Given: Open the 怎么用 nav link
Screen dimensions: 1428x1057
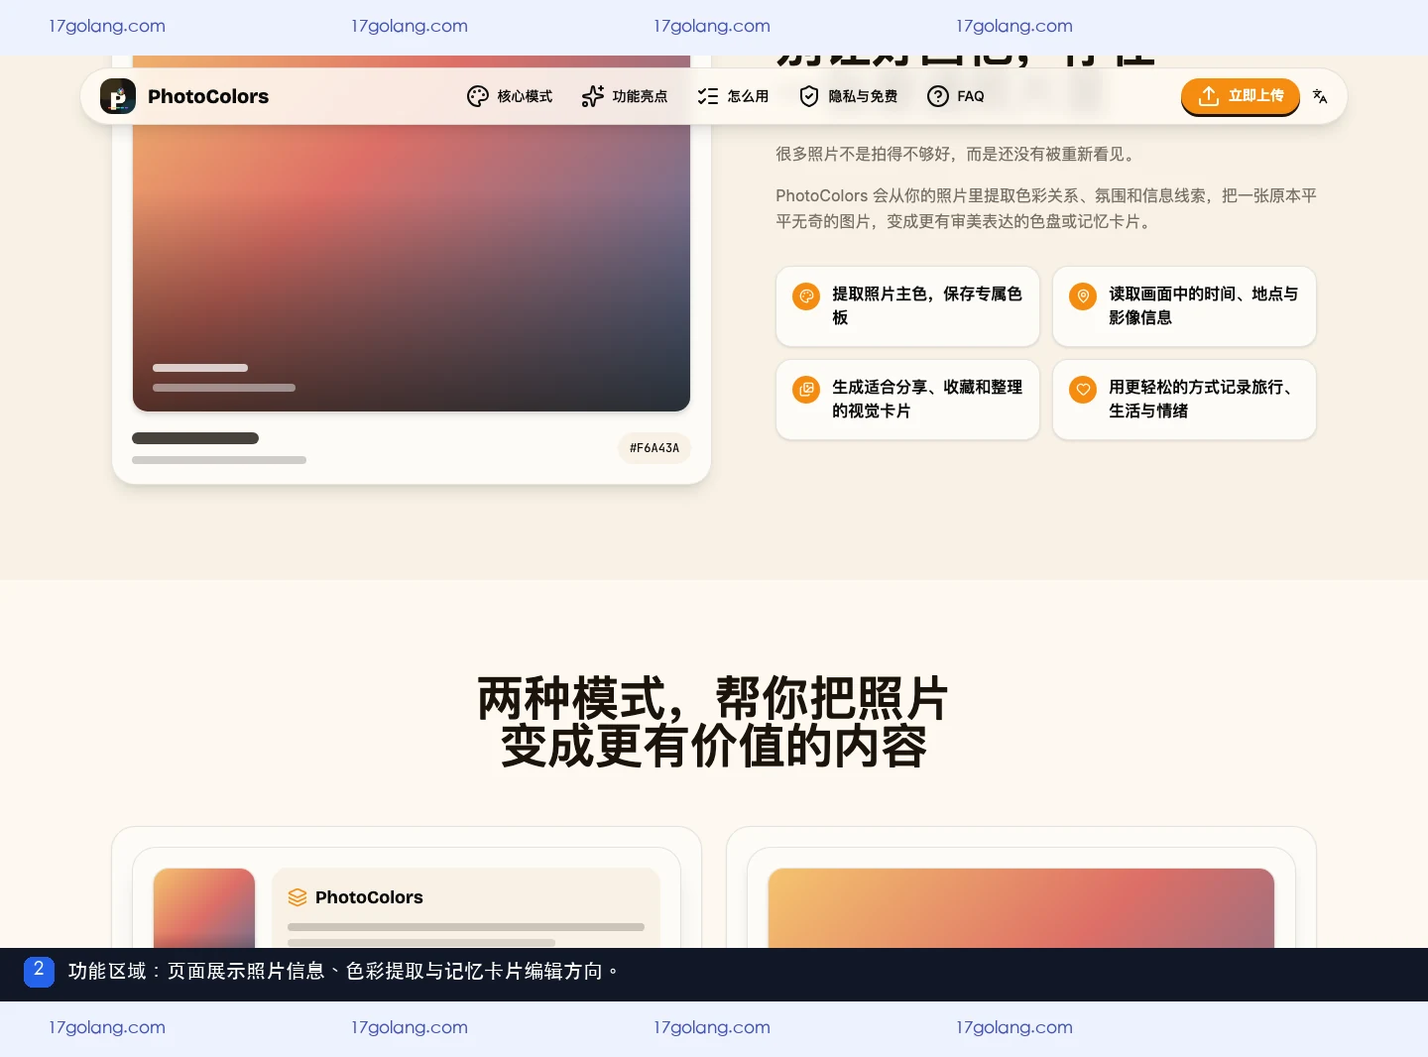Looking at the screenshot, I should (x=733, y=96).
